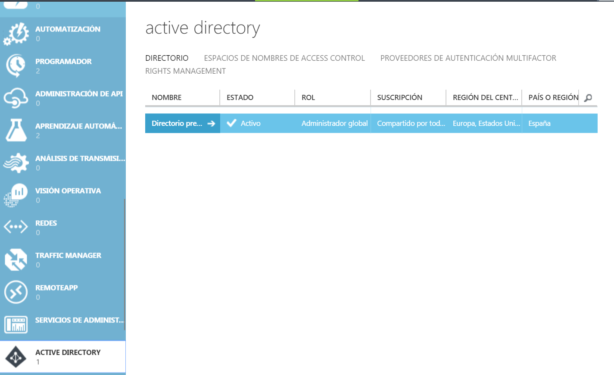Sort the table by the NOMBRE column
Viewport: 614px width, 375px height.
pyautogui.click(x=166, y=97)
